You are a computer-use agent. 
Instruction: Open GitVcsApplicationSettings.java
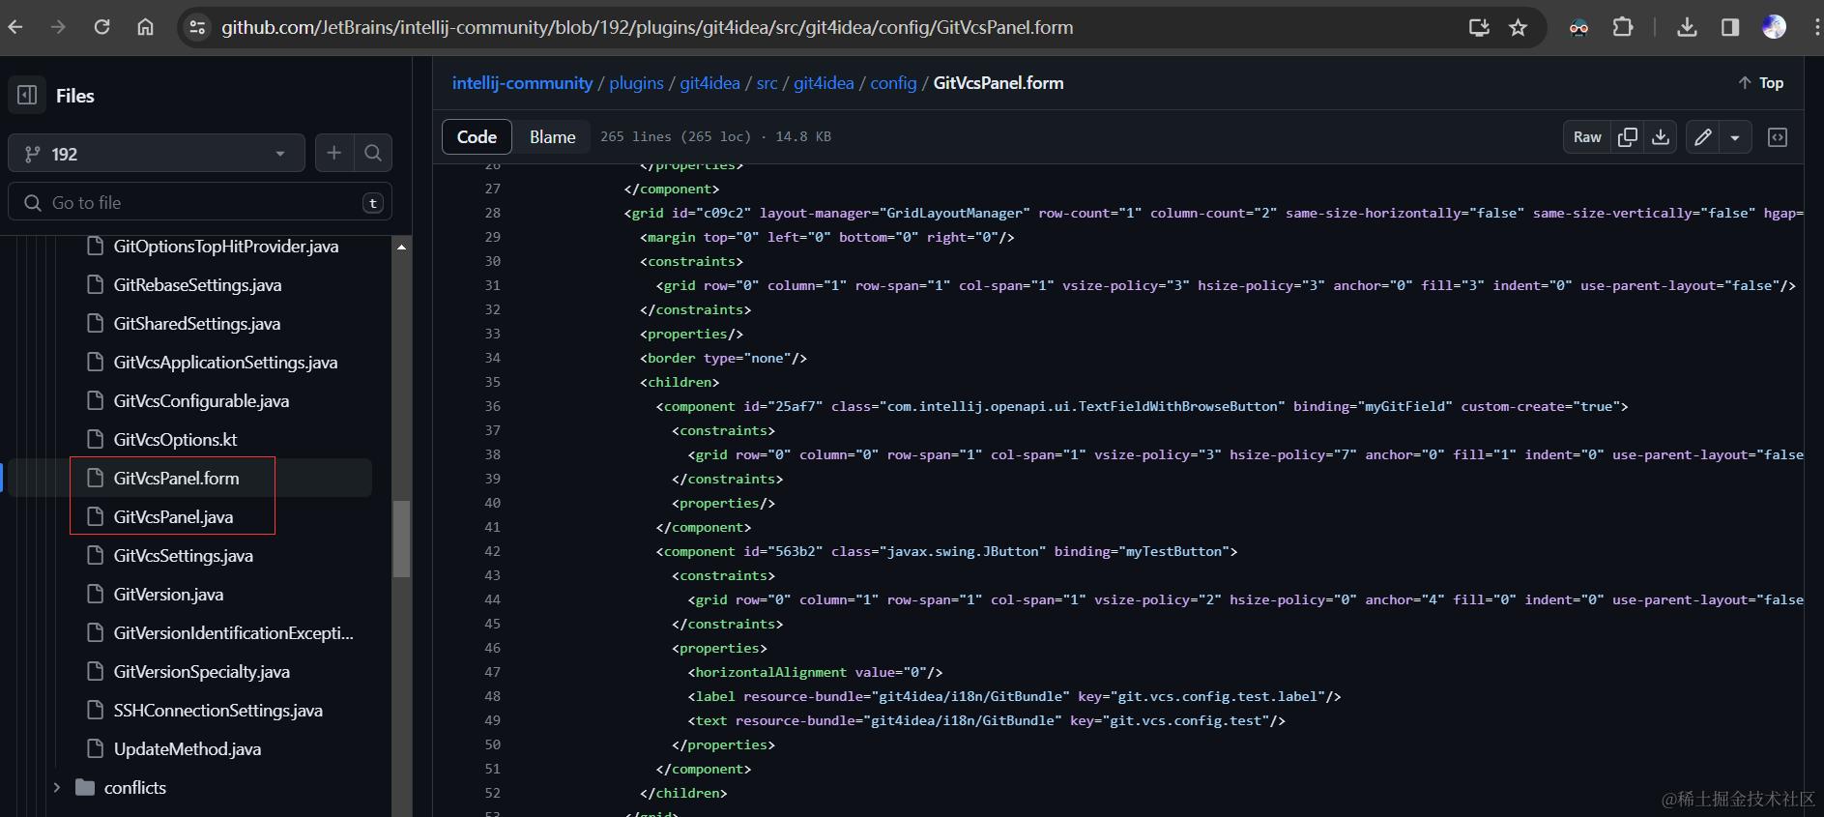click(x=225, y=363)
